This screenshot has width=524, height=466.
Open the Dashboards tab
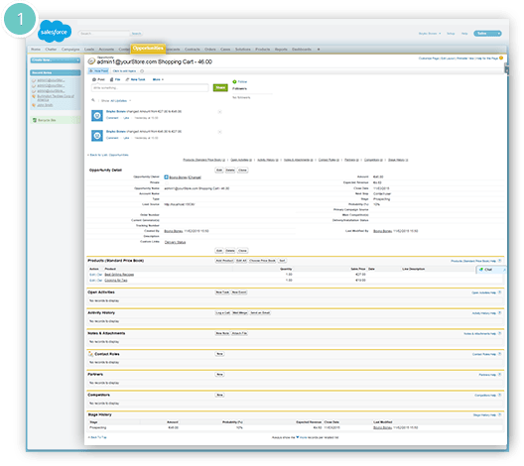click(x=302, y=50)
